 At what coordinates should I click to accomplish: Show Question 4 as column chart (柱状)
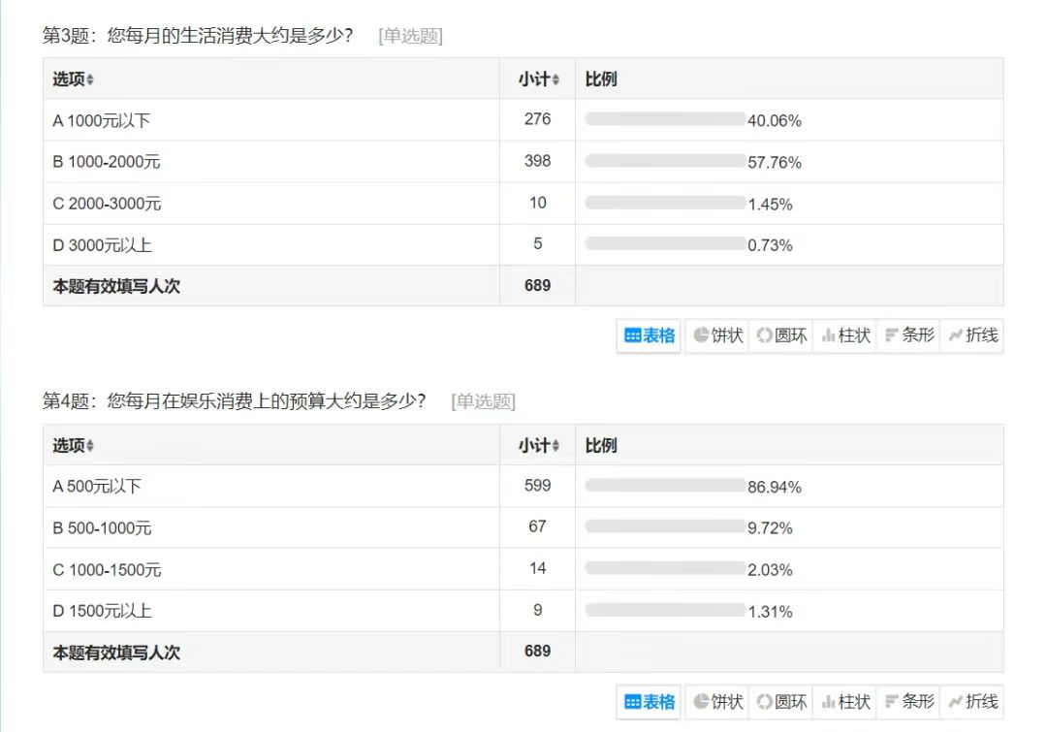pos(845,702)
